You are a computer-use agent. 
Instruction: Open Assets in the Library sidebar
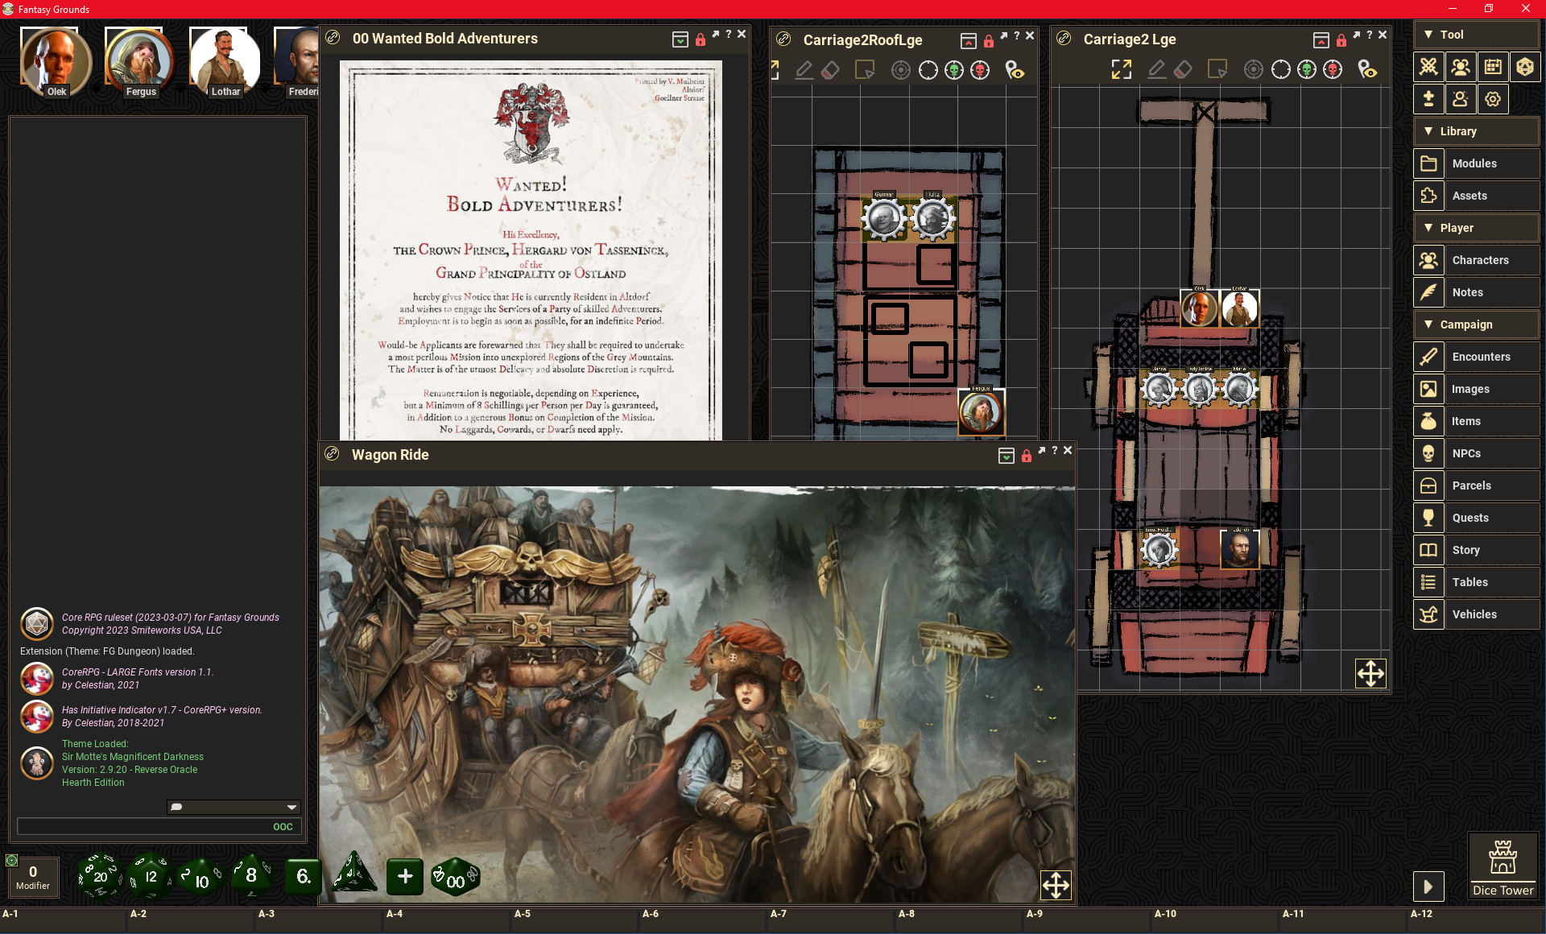coord(1476,196)
